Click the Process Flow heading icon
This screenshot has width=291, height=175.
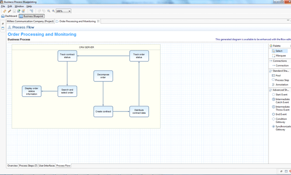click(10, 28)
